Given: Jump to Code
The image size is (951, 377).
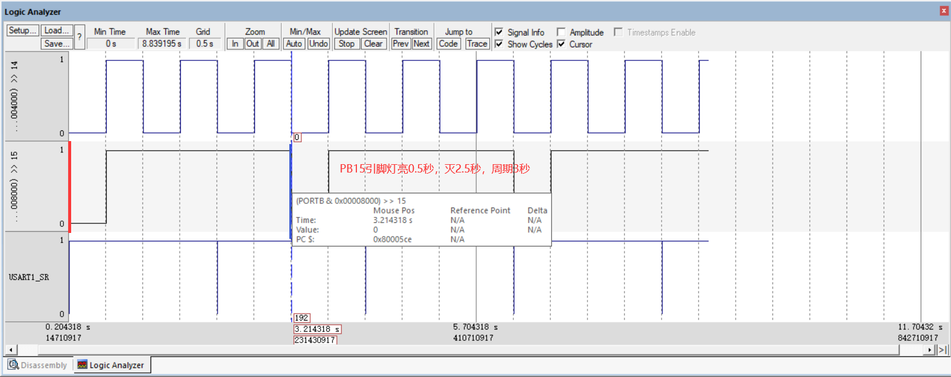Looking at the screenshot, I should coord(448,44).
